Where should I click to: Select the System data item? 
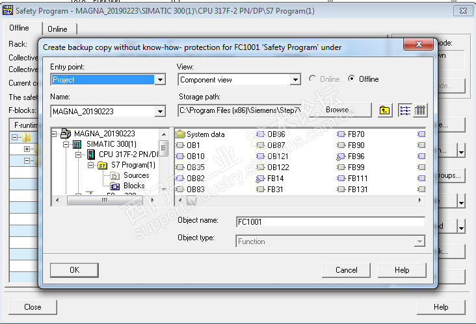(x=200, y=134)
